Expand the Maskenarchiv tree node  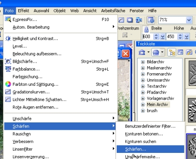click(143, 68)
